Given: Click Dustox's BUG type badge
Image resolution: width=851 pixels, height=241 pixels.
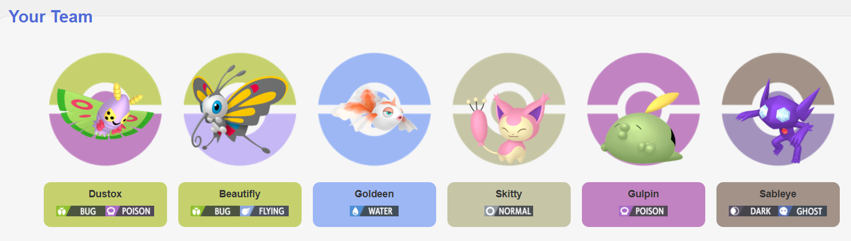Looking at the screenshot, I should coord(80,211).
